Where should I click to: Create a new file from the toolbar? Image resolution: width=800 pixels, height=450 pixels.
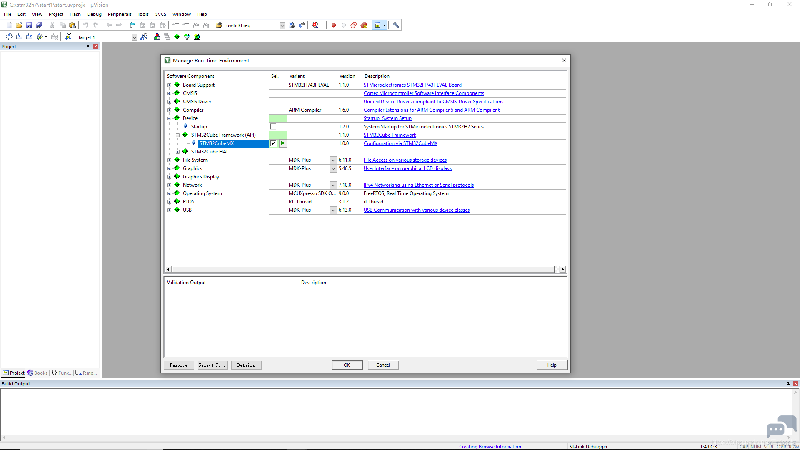[9, 25]
